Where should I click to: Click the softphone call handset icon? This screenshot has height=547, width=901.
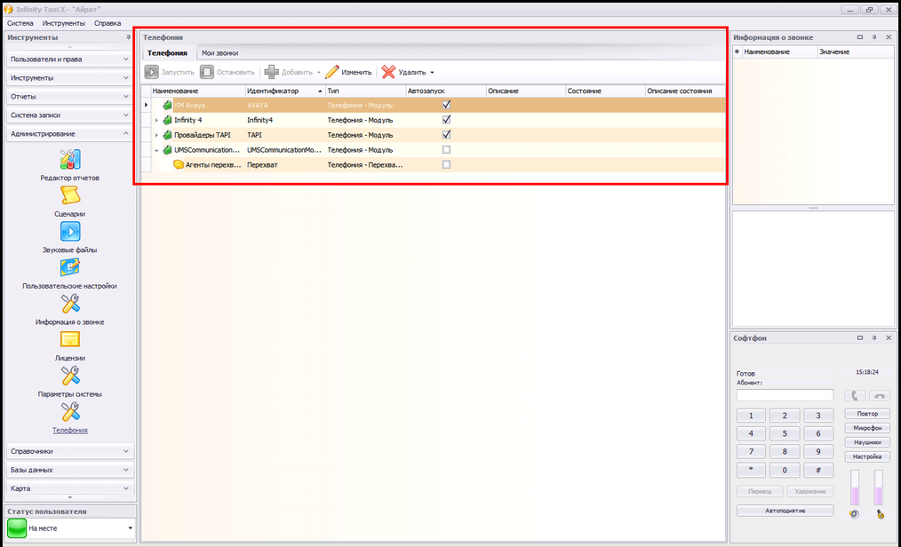pos(855,395)
